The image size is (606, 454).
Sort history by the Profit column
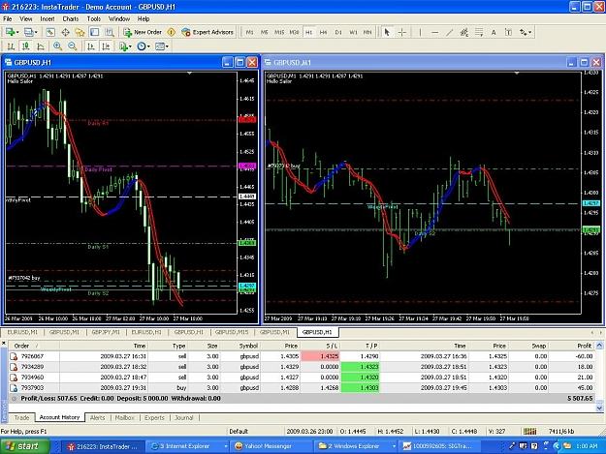(571, 346)
